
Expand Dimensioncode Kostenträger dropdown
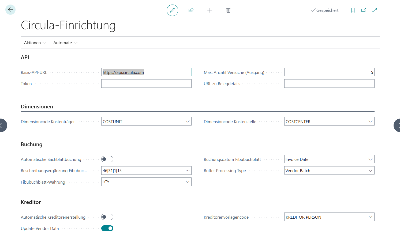(188, 122)
